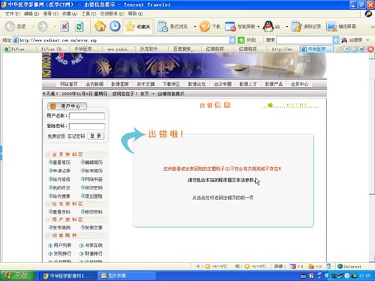Expand the forward button history dropdown arrow
Viewport: 375px width, 281px height.
55,26
